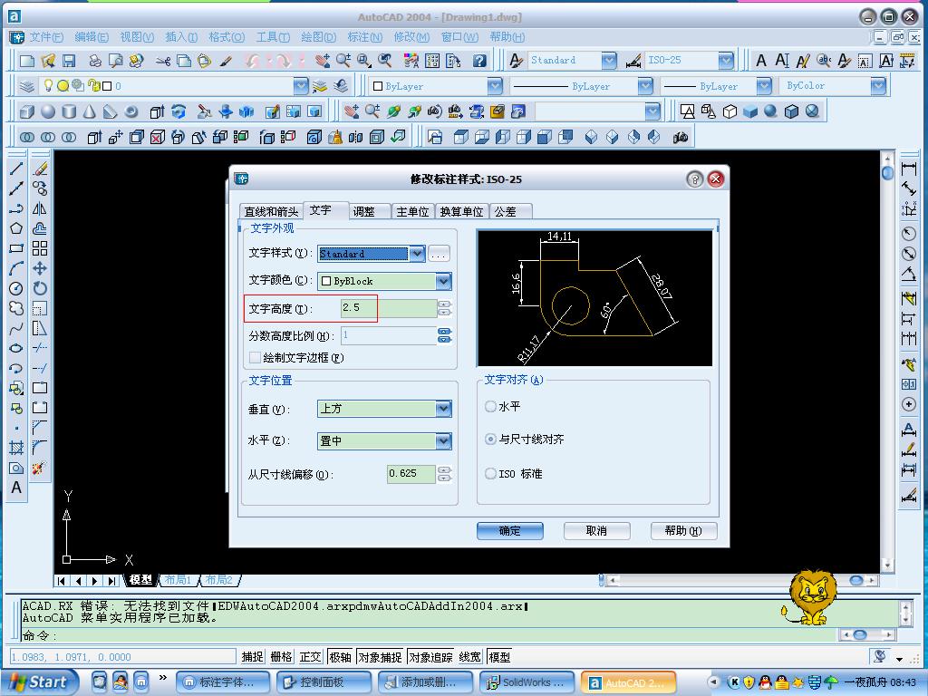
Task: Select the Ellipse draw tool
Action: pos(16,348)
